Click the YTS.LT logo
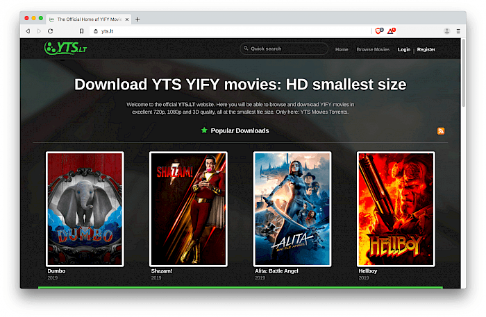The height and width of the screenshot is (317, 486). (65, 48)
